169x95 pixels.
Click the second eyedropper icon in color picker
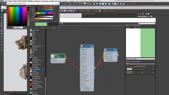[x=12, y=27]
